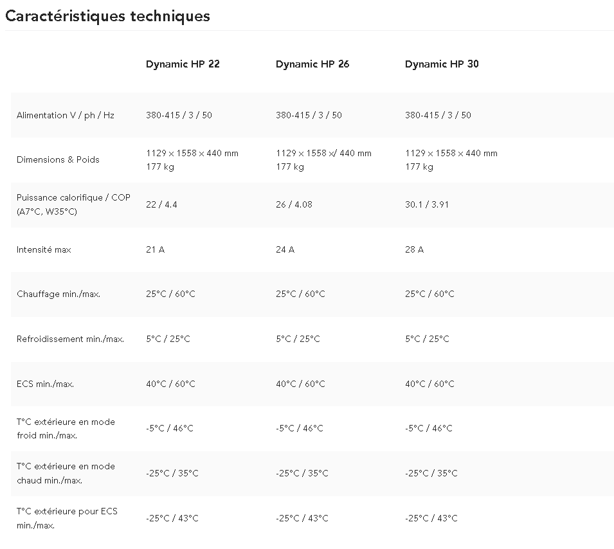614x549 pixels.
Task: Click the 26 / 4.08 COP value
Action: (x=294, y=204)
